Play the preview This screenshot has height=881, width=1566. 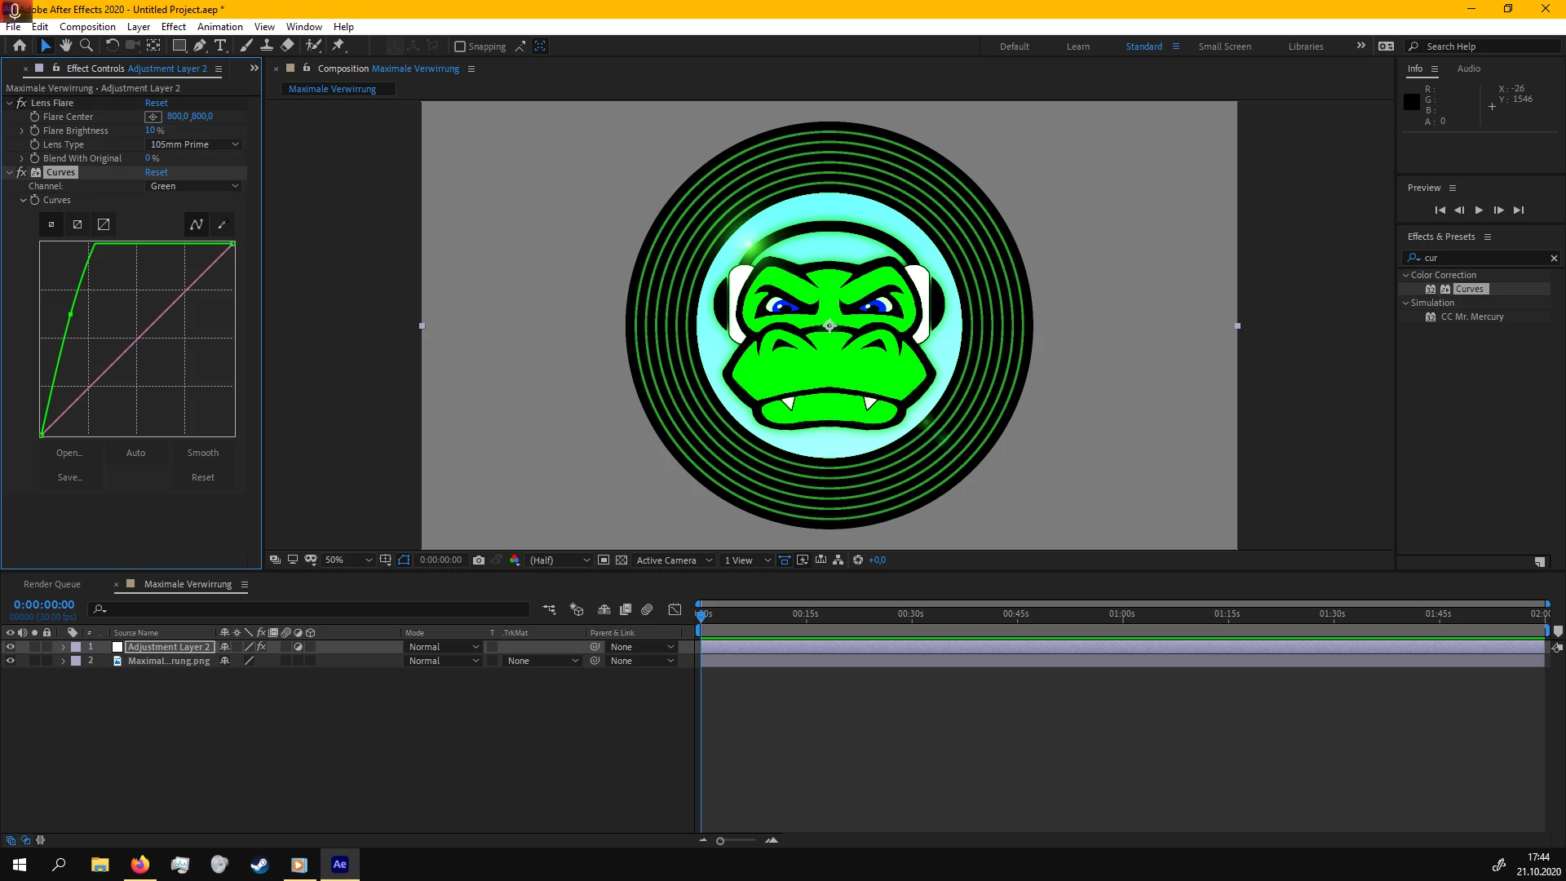(1479, 210)
